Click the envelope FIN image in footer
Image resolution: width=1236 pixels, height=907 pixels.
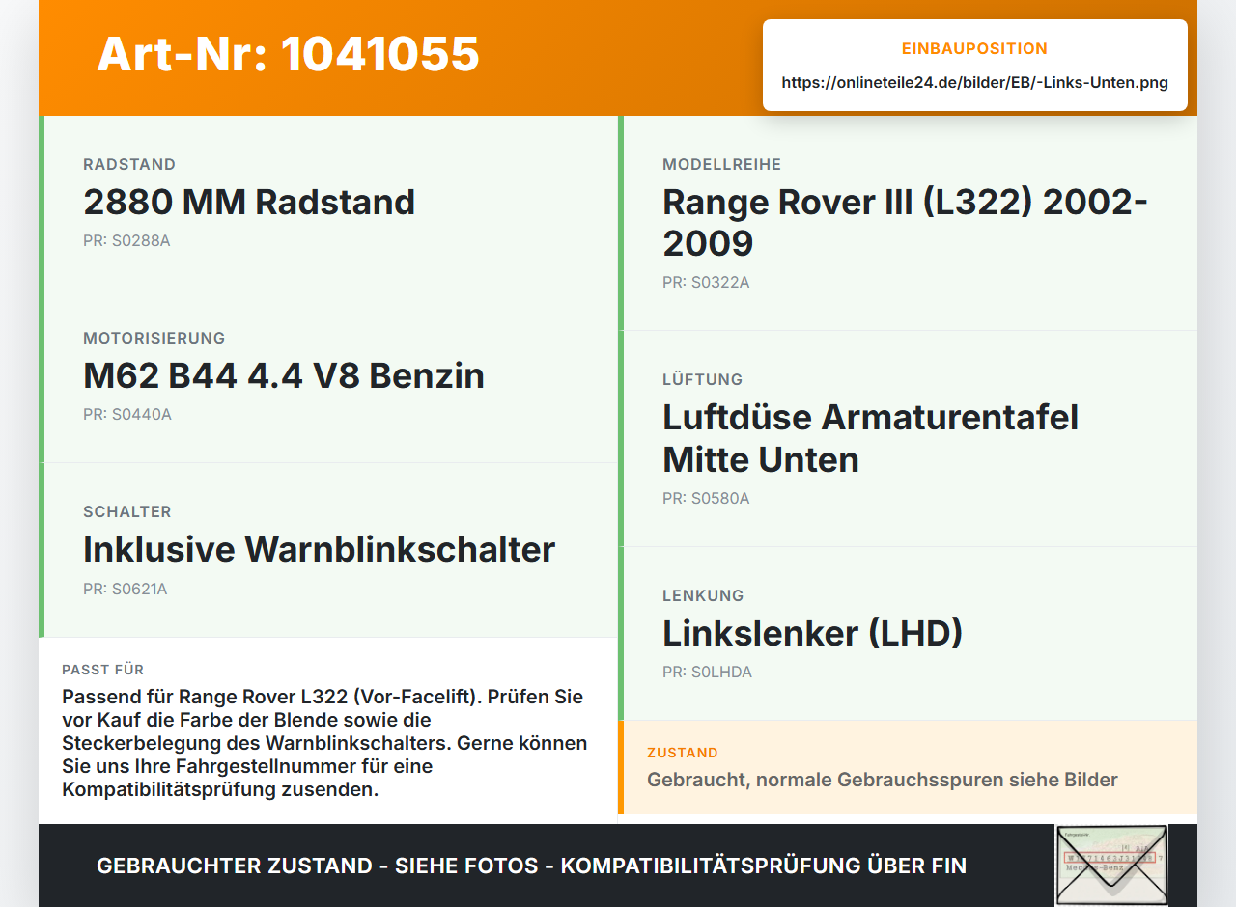coord(1111,865)
